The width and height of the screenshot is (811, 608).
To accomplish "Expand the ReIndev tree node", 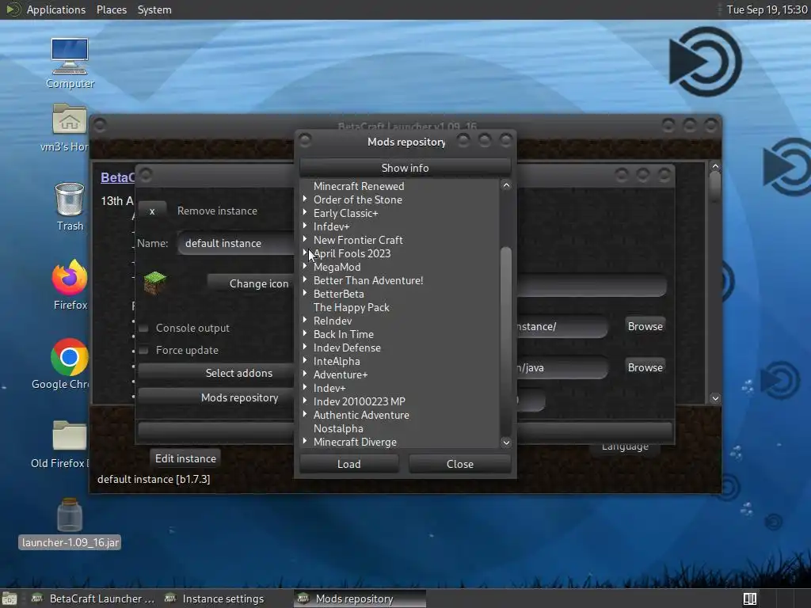I will [305, 320].
